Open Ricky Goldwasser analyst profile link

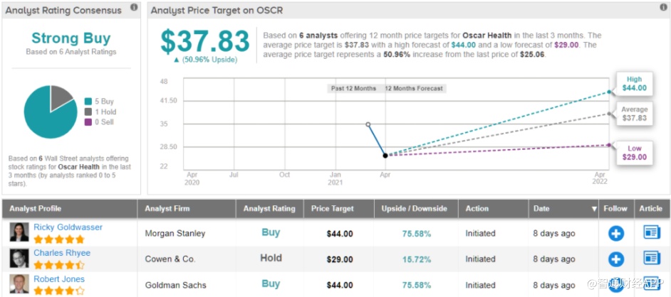tap(68, 227)
